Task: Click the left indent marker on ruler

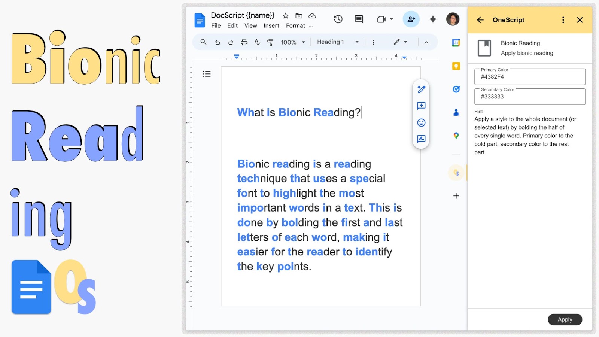Action: point(237,57)
